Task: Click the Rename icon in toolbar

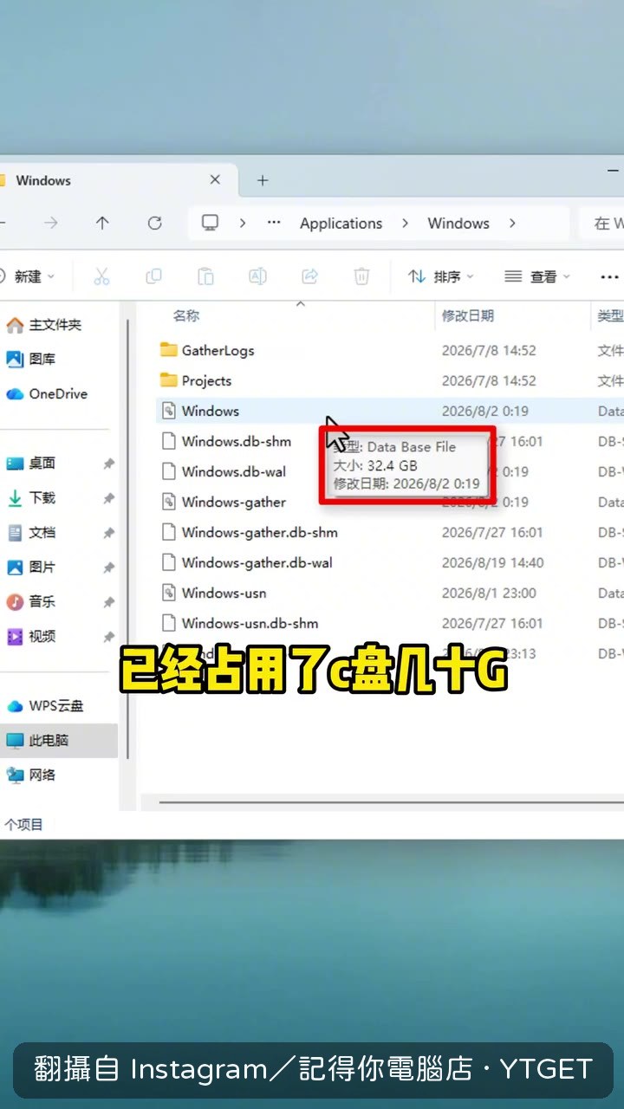Action: point(257,276)
